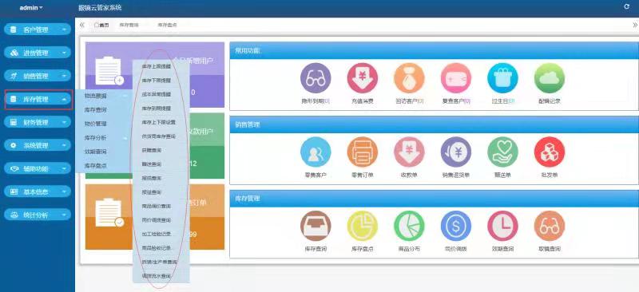Click the clipboard icon on purple card
This screenshot has width=639, height=292.
(109, 71)
